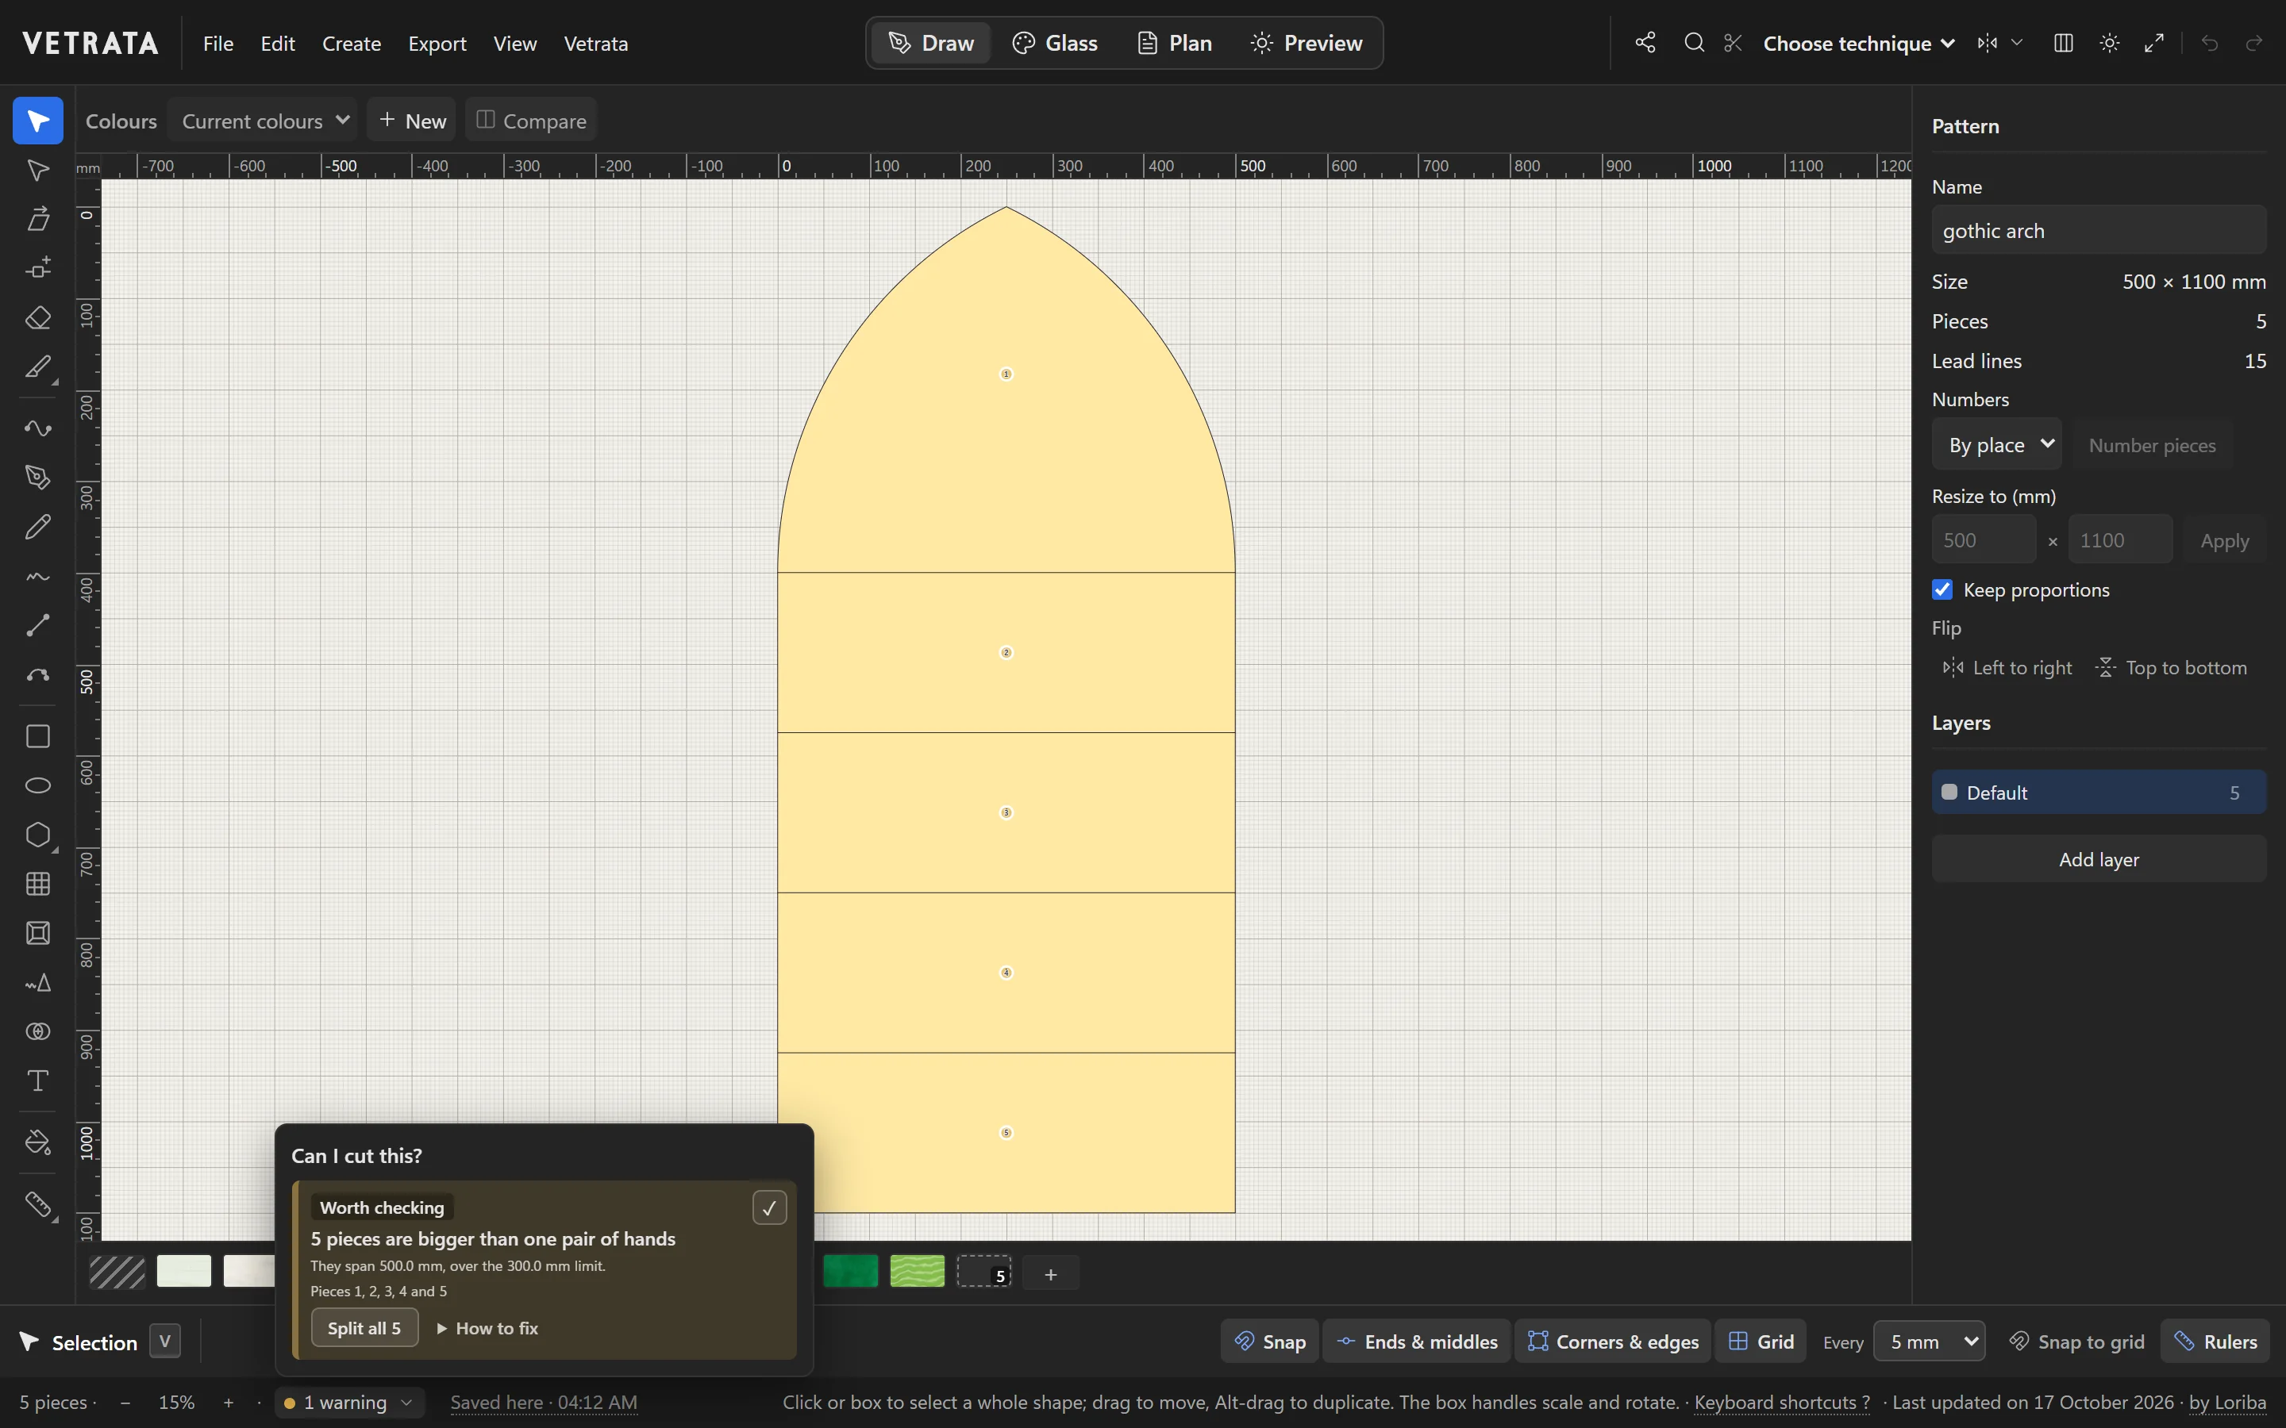Toggle Snap to grid
This screenshot has width=2286, height=1428.
coord(2076,1341)
